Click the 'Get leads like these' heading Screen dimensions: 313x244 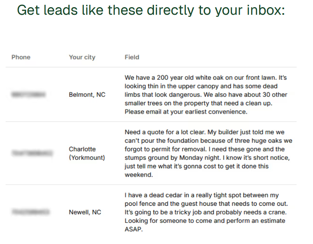pyautogui.click(x=151, y=10)
